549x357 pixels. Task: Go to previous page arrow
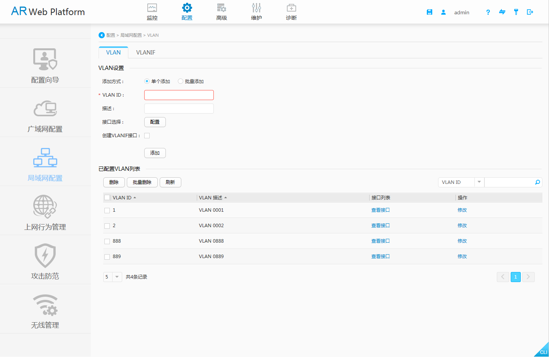coord(503,277)
